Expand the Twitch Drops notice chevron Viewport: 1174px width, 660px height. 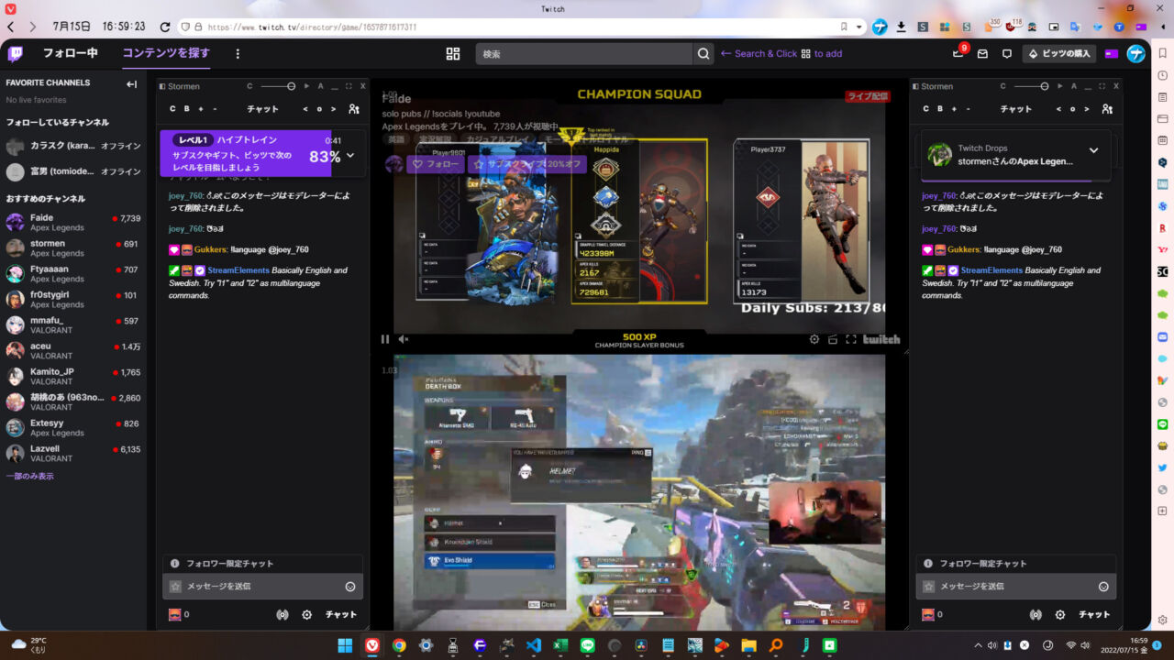tap(1093, 150)
